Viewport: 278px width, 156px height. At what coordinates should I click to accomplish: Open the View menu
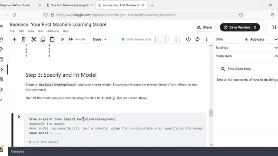[31, 31]
